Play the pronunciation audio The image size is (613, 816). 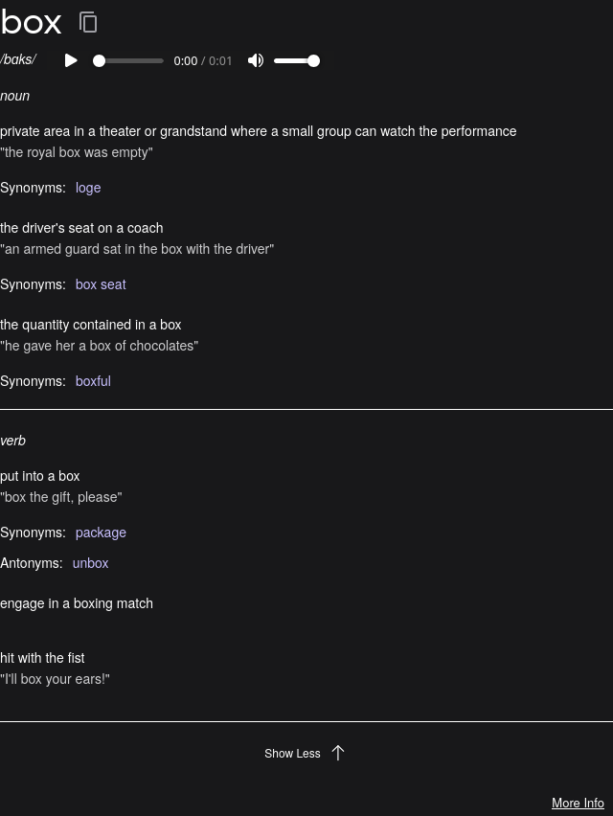point(71,60)
